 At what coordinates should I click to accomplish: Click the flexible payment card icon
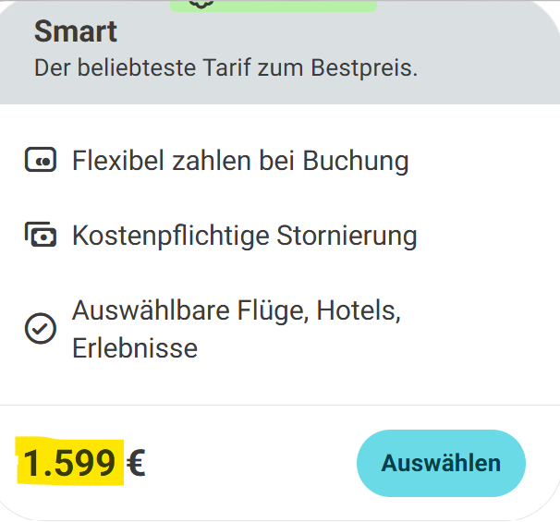tap(41, 160)
